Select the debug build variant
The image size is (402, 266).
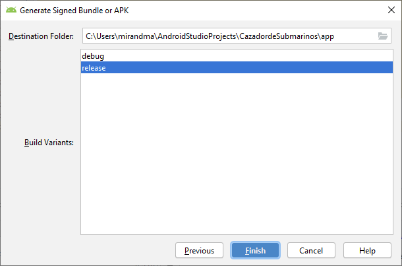coord(93,57)
